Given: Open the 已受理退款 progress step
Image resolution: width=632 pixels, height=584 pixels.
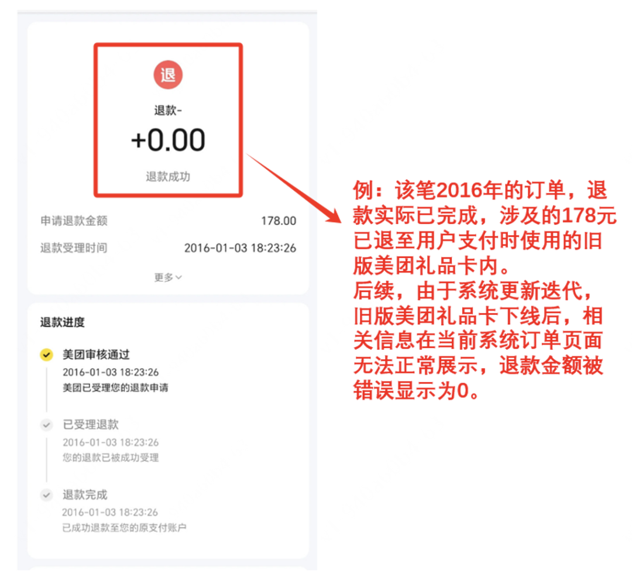Looking at the screenshot, I should click(x=91, y=424).
